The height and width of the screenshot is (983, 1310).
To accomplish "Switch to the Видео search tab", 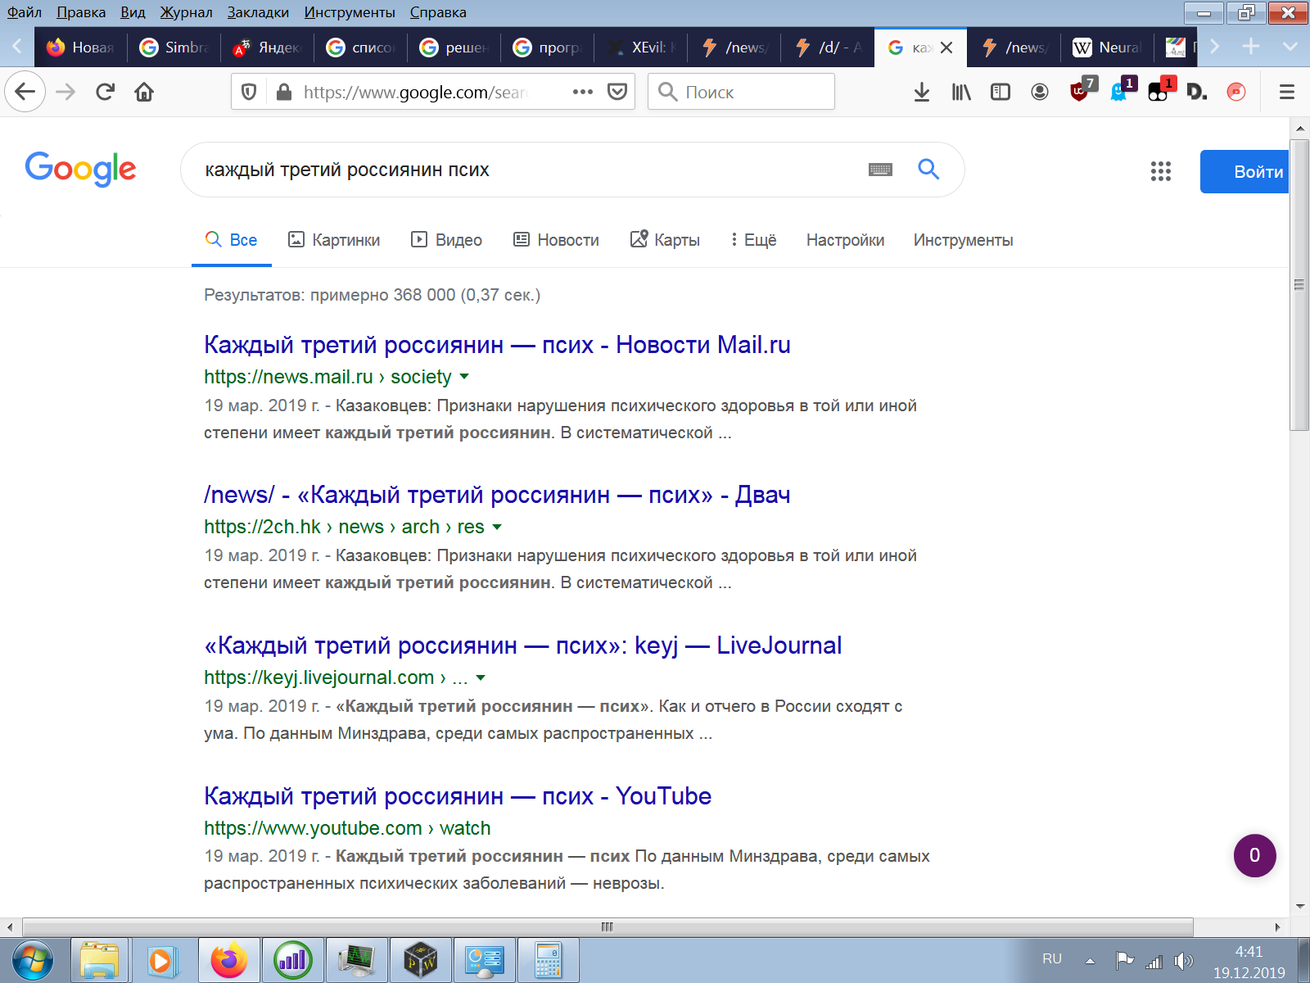I will click(x=446, y=240).
